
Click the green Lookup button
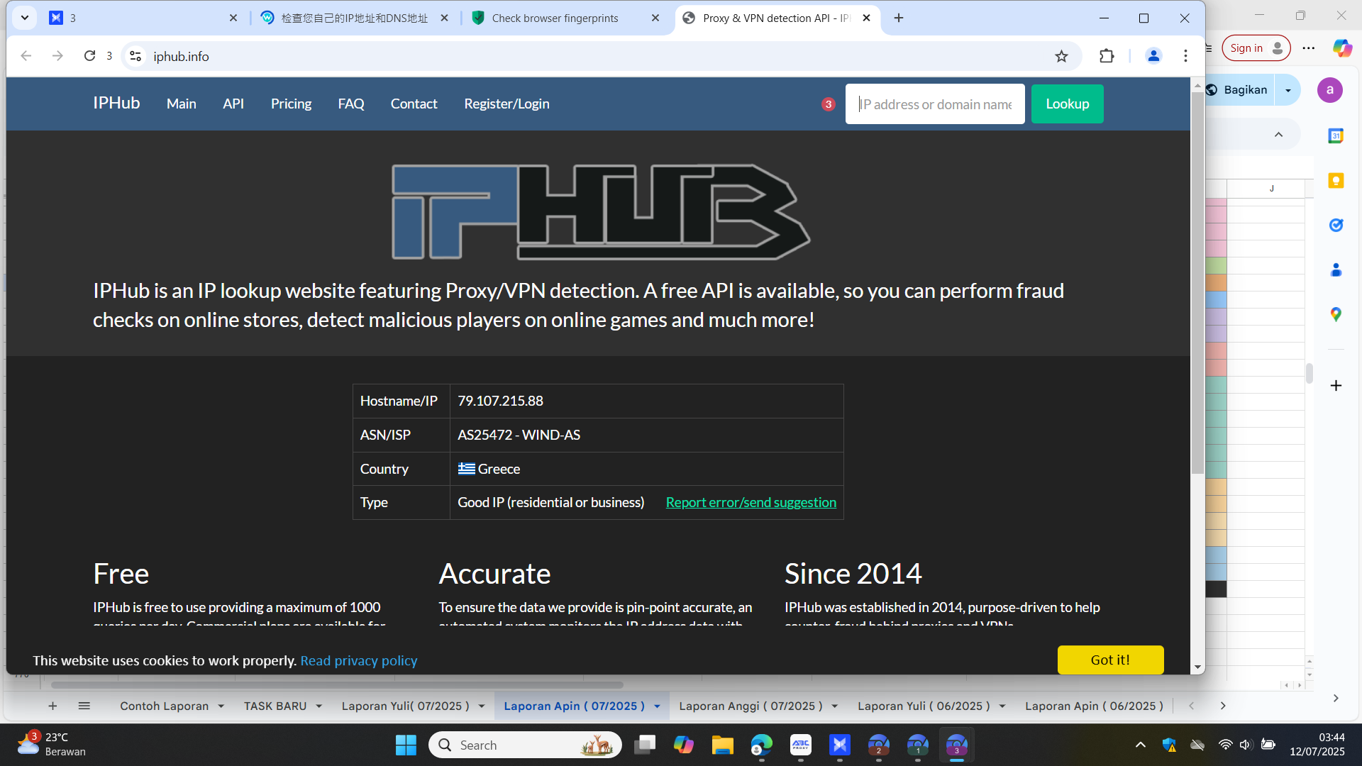point(1068,104)
